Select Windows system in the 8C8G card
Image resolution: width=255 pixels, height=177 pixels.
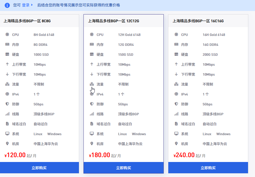point(54,134)
